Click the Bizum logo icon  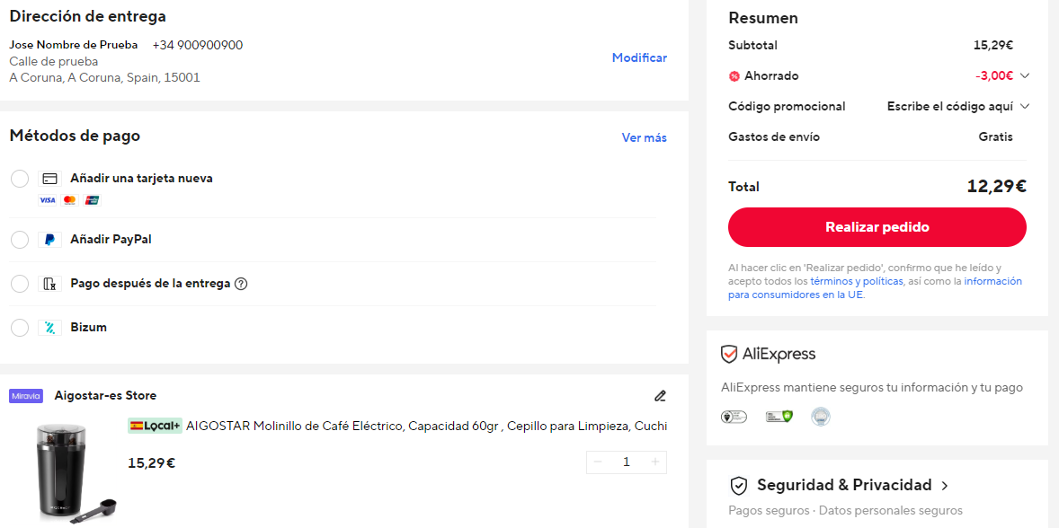click(49, 328)
